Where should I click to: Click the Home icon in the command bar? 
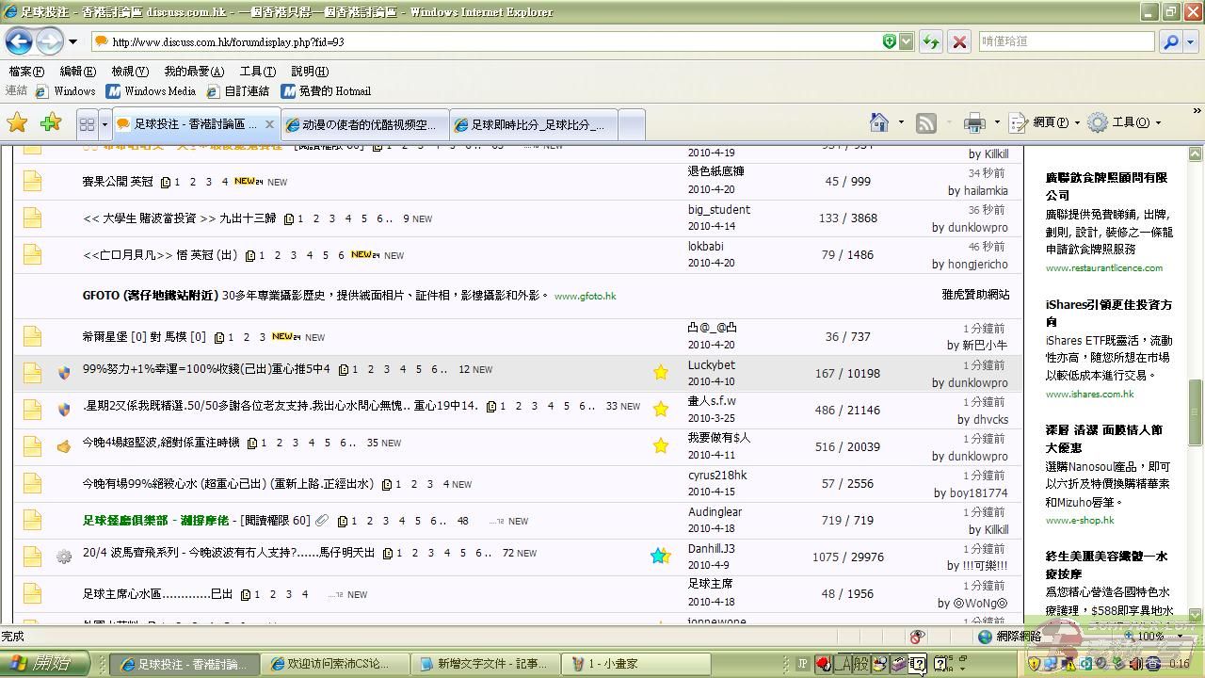[879, 123]
